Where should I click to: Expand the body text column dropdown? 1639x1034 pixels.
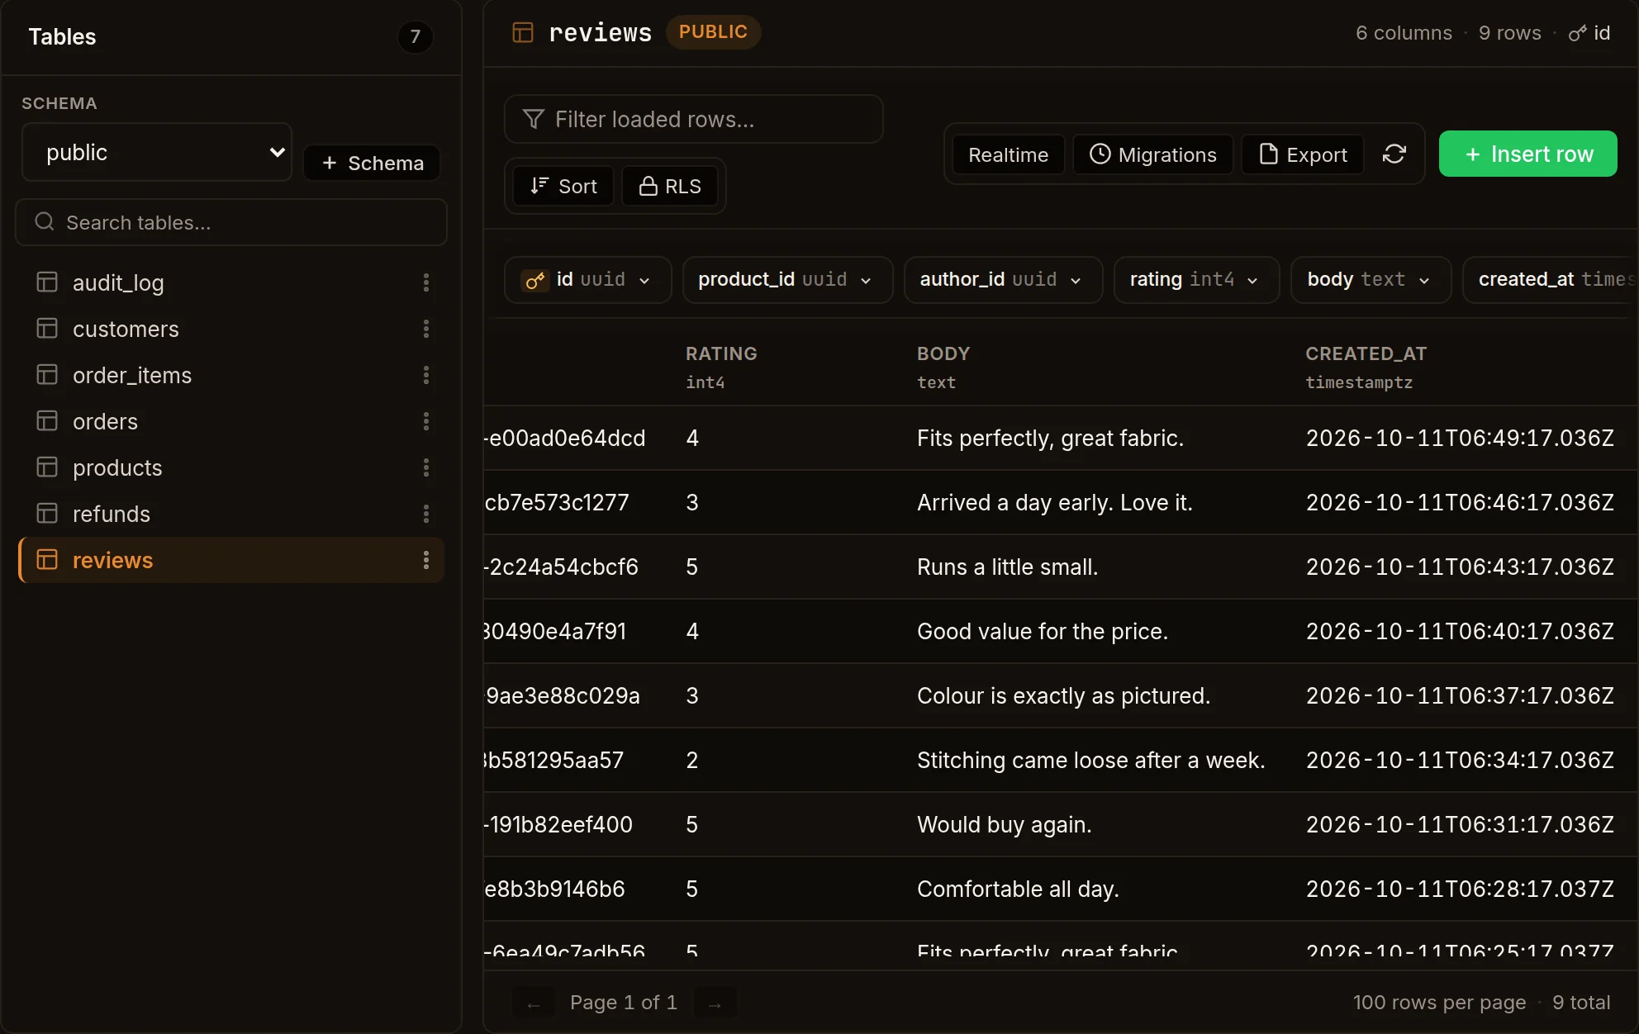[x=1424, y=281]
